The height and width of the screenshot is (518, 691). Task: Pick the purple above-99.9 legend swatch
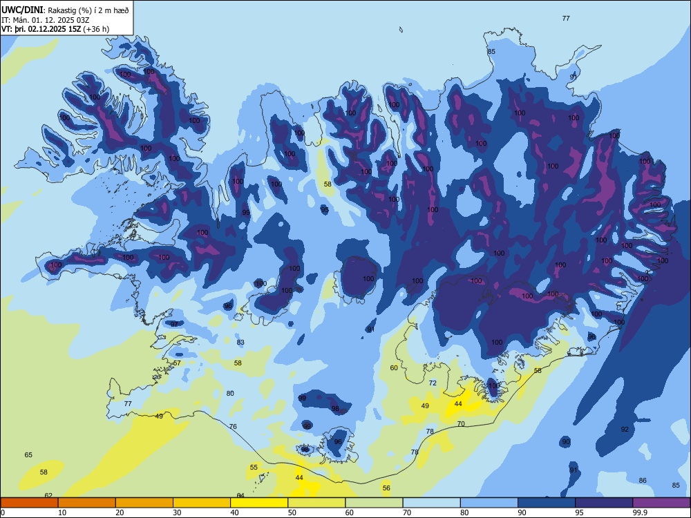point(661,503)
